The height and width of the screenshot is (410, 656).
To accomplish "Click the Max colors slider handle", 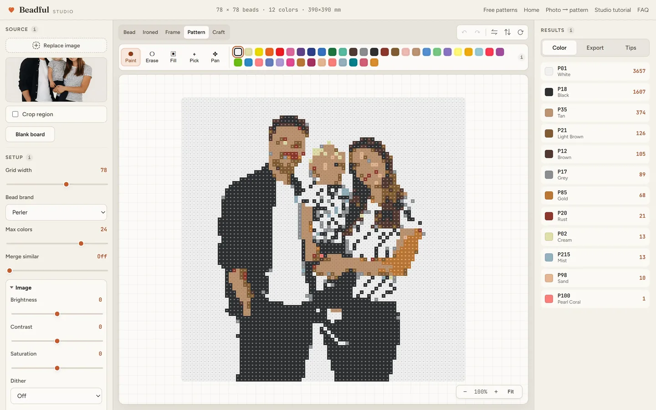I will (x=81, y=244).
